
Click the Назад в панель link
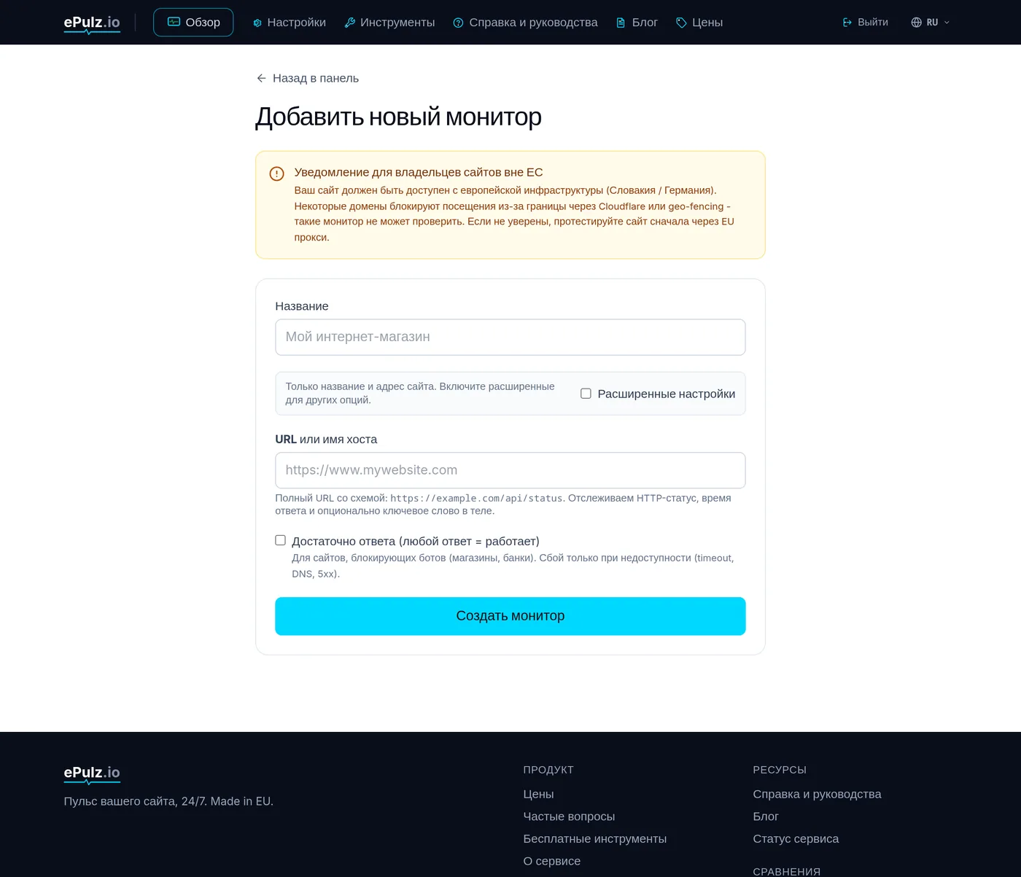click(307, 78)
